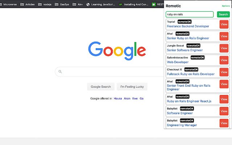Click the remoteOK badge on Checkout X listing
232x145 pixels.
[191, 70]
